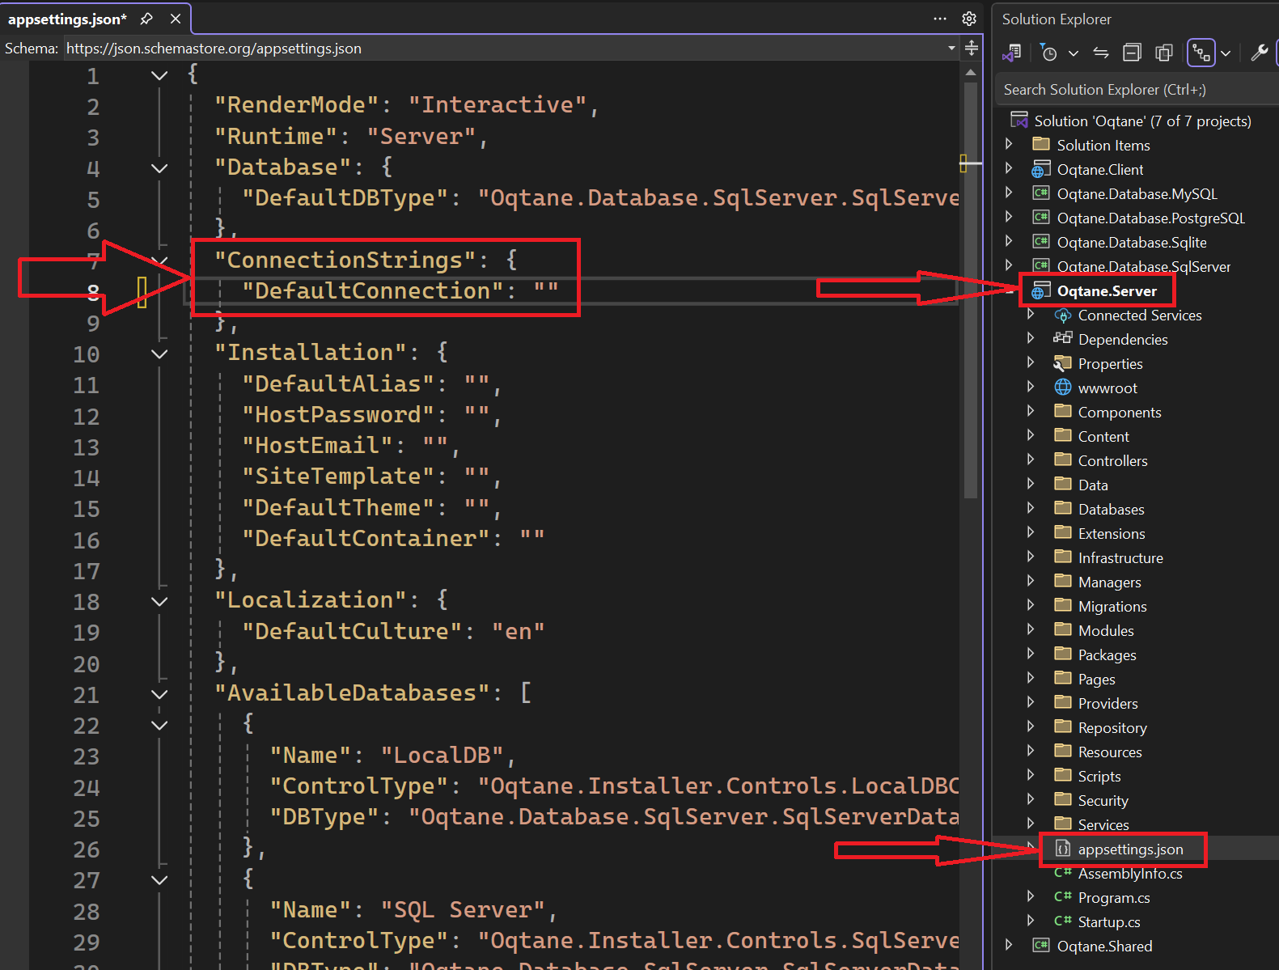Collapse the "Database" section fold
This screenshot has width=1279, height=970.
point(159,168)
